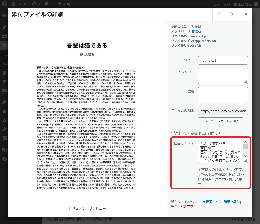Click the user avatar in admin bar
260x224 pixels.
pos(256,4)
